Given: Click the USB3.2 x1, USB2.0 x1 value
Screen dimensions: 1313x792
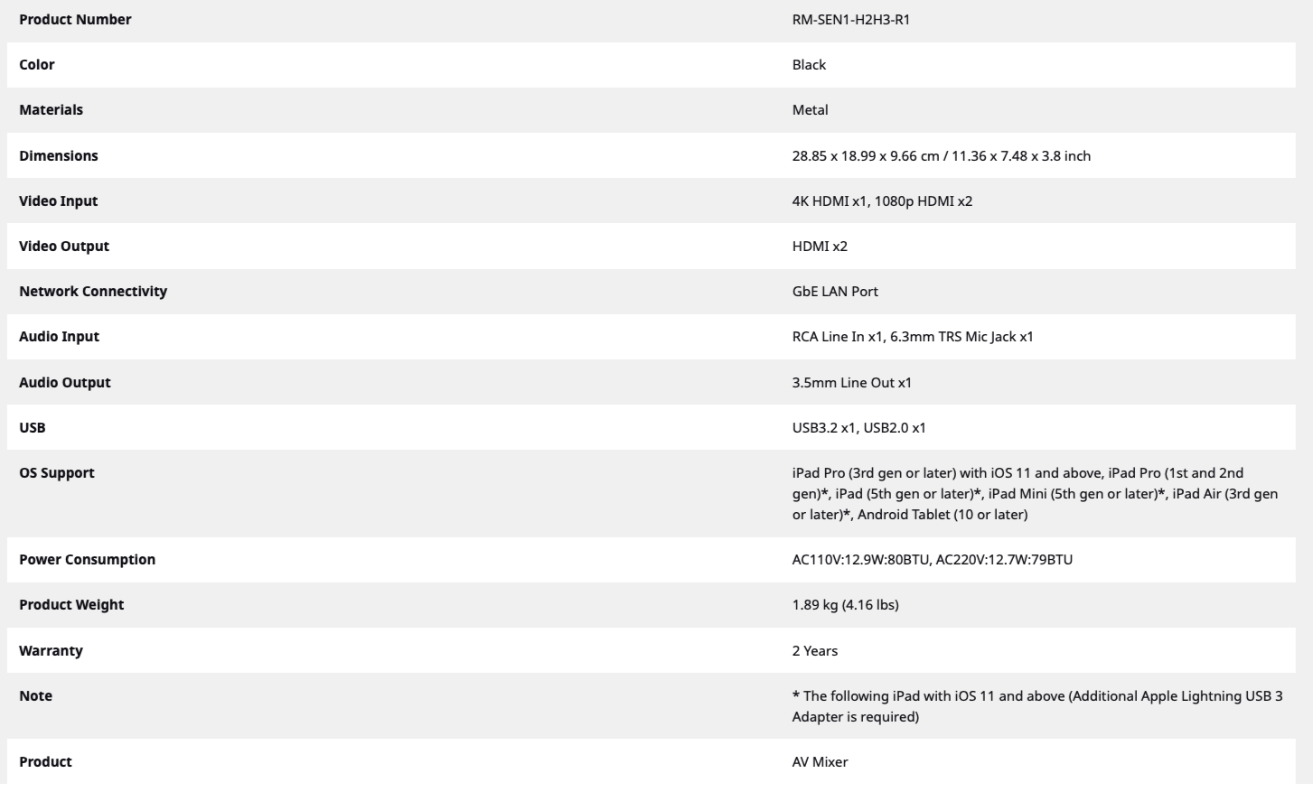Looking at the screenshot, I should tap(858, 428).
